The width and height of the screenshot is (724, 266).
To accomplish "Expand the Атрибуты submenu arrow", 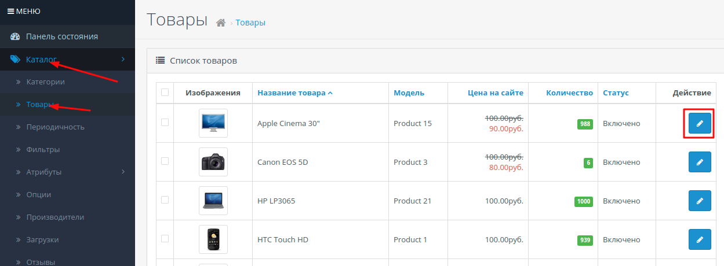I will (123, 172).
